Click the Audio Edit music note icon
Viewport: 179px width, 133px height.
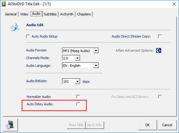click(x=15, y=27)
